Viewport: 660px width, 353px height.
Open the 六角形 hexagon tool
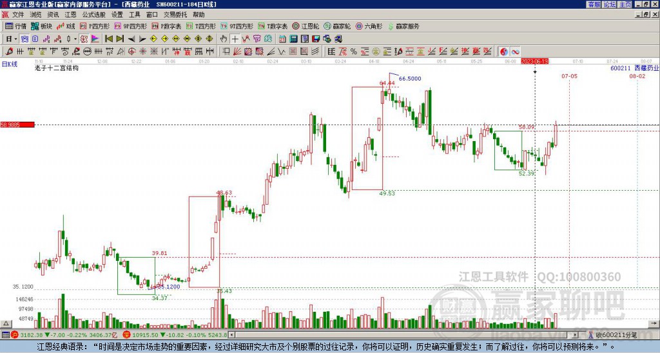pyautogui.click(x=369, y=26)
